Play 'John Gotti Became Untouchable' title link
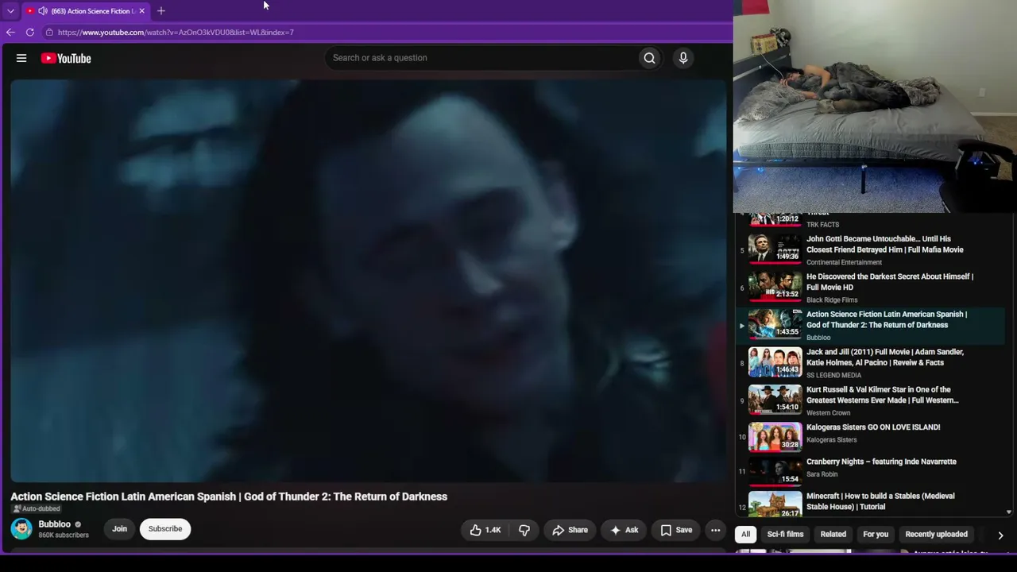1017x572 pixels. 885,244
